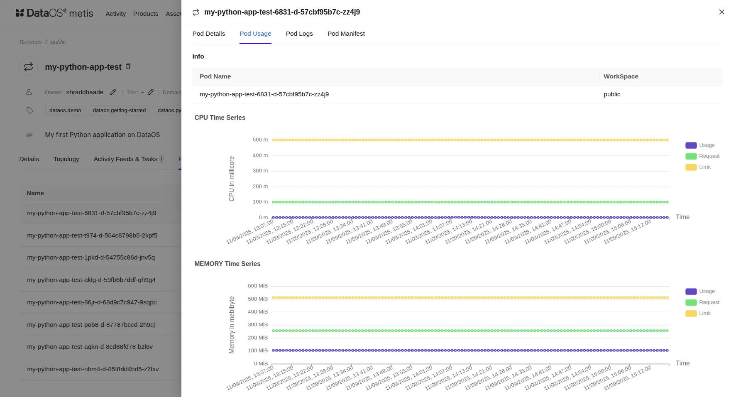The image size is (731, 397).
Task: Open the Details tab in background page
Action: tap(29, 159)
